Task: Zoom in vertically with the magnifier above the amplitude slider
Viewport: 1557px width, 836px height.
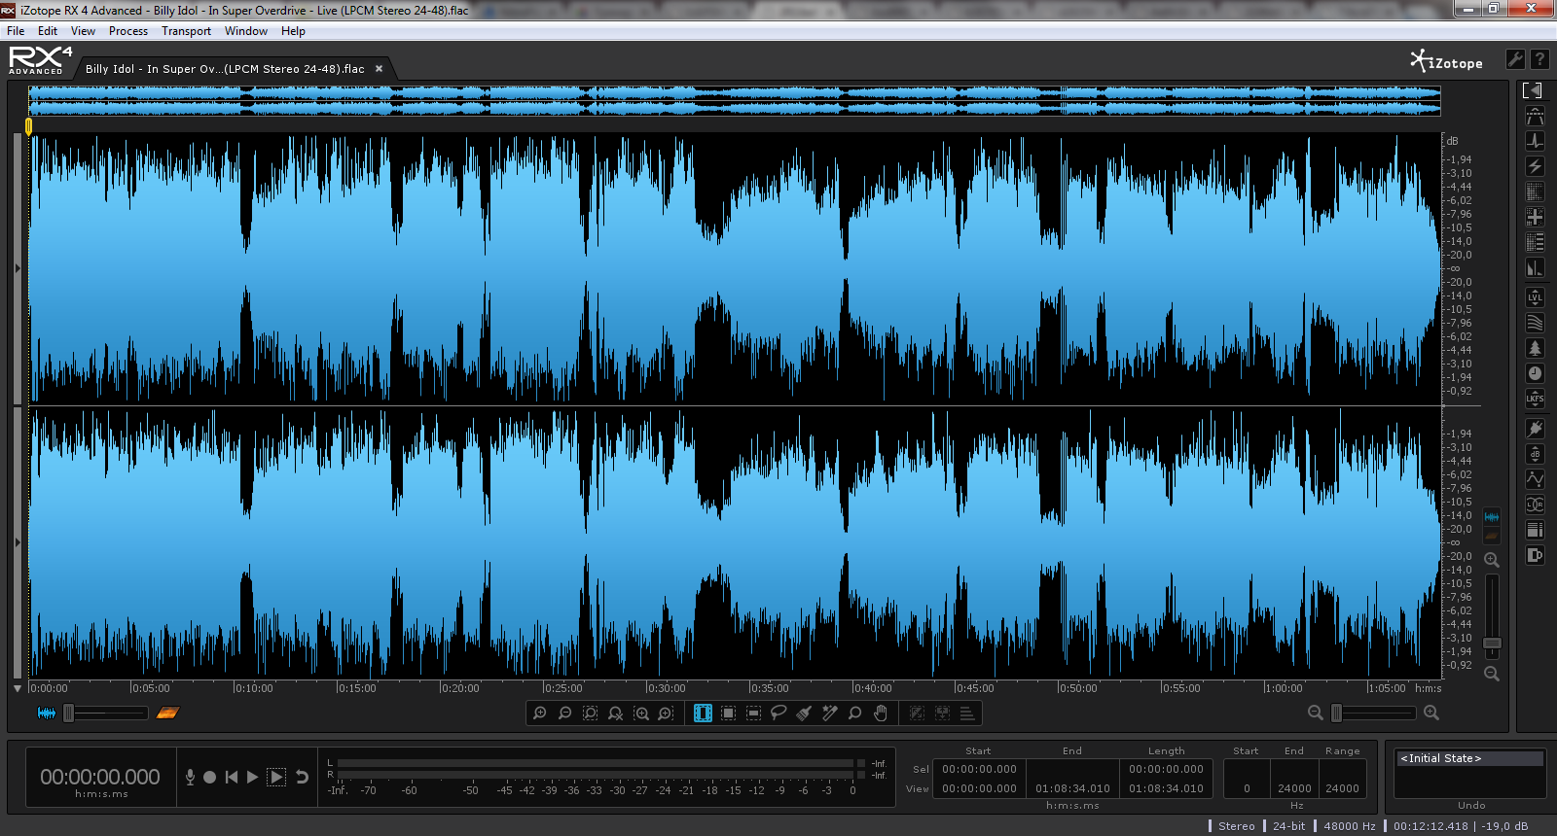Action: click(1492, 560)
